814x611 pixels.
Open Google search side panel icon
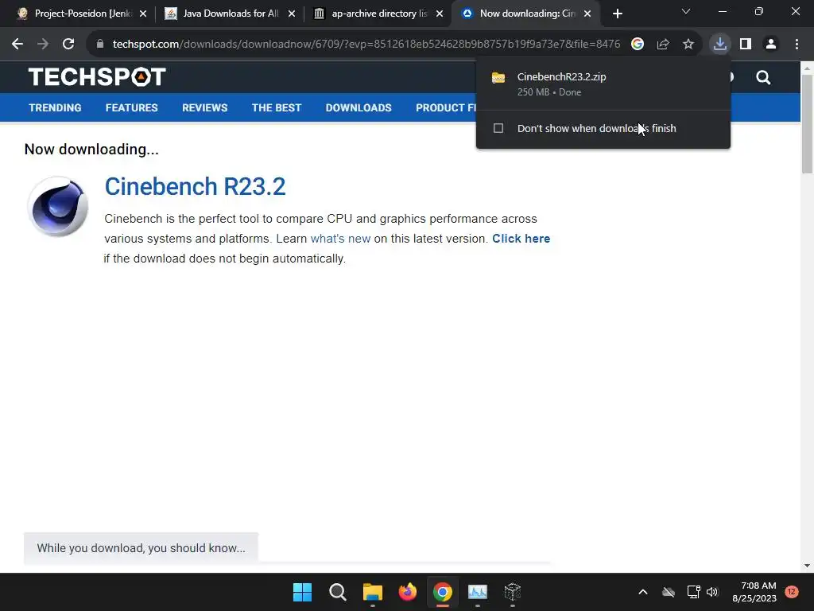tap(638, 45)
